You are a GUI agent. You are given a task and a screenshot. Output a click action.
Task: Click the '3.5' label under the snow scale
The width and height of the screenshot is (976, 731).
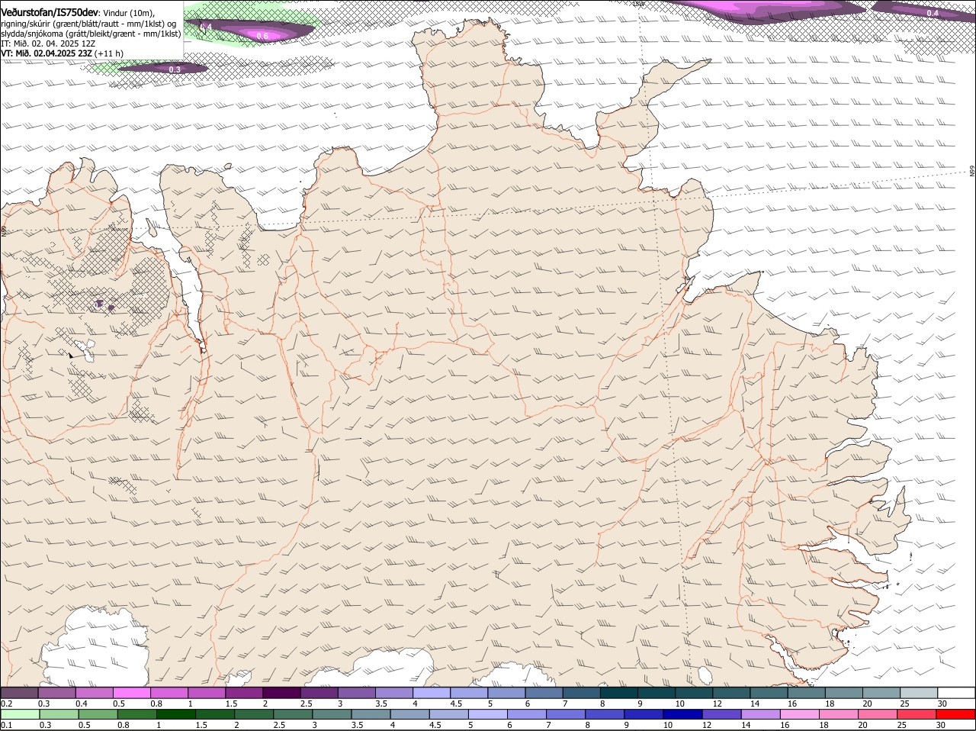click(x=381, y=703)
